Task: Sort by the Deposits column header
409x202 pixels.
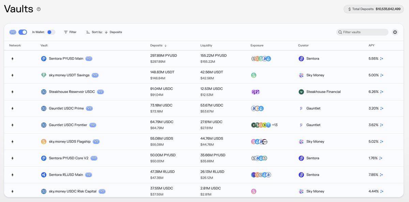Action: [x=158, y=45]
